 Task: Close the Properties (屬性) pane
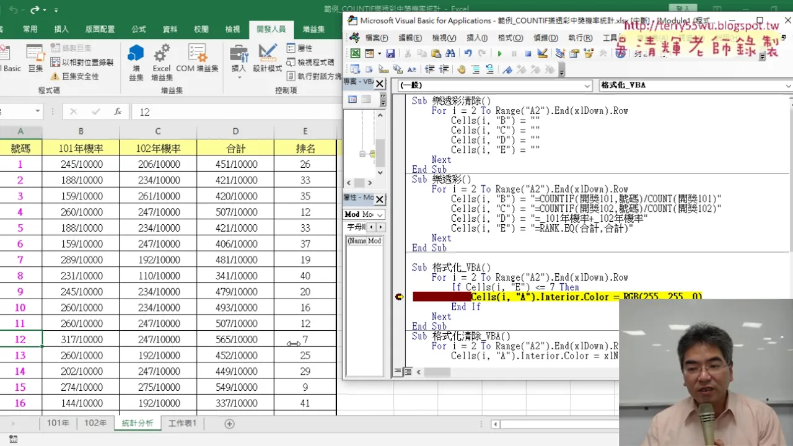click(x=380, y=199)
